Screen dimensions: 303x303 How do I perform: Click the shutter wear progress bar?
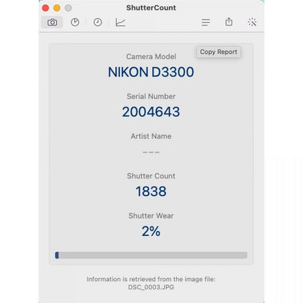click(x=151, y=255)
